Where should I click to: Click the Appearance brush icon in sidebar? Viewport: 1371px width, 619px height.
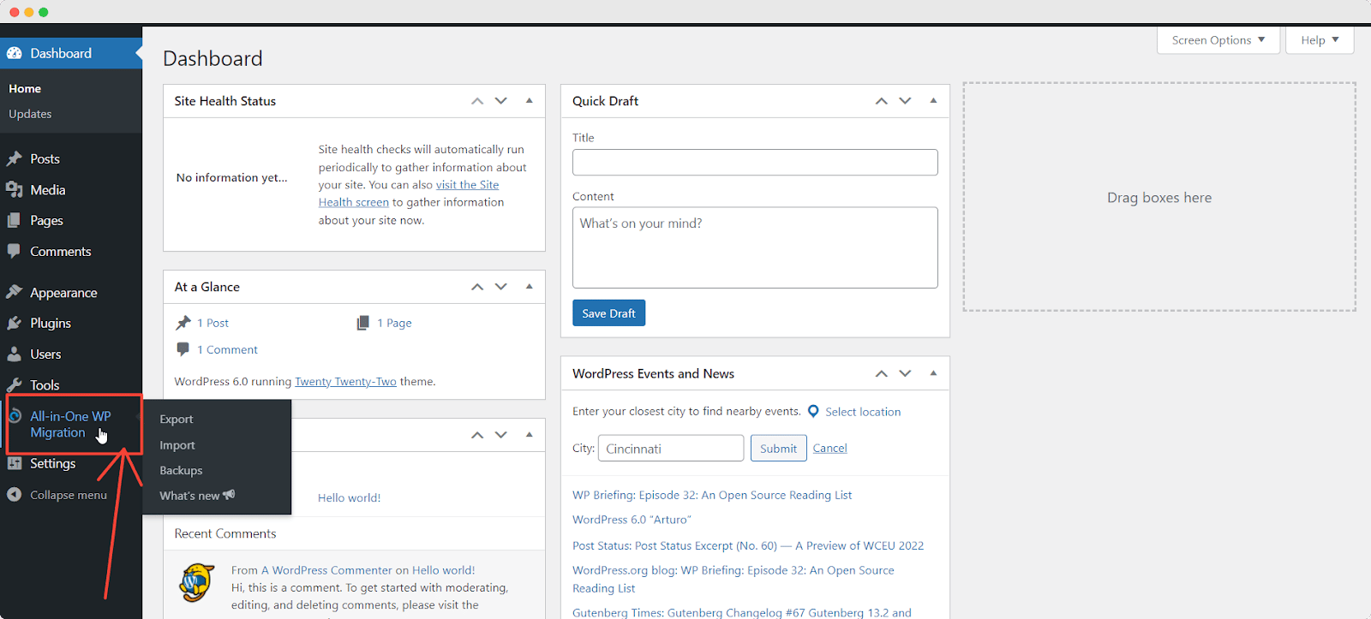(x=14, y=292)
